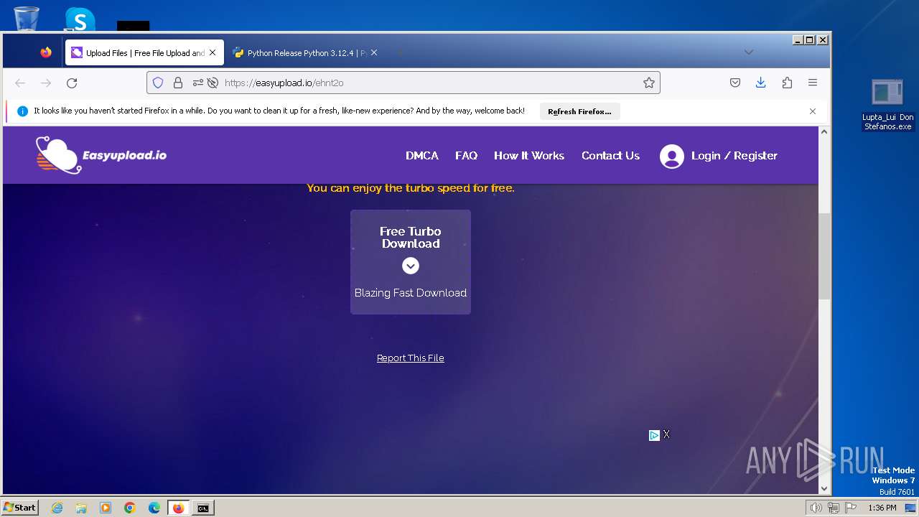Reload the page in Firefox

point(72,83)
